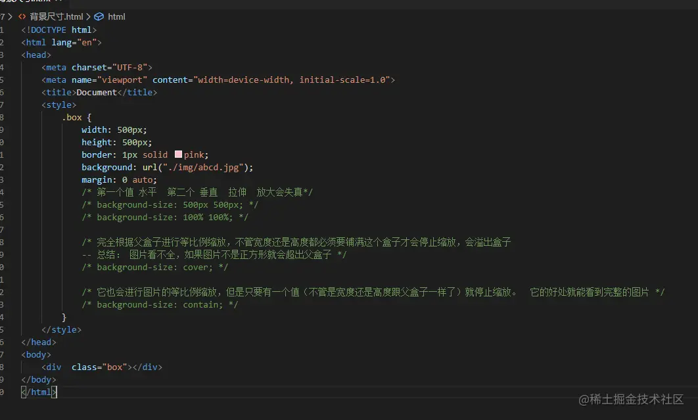Screen dimensions: 698x420
Task: Click the blue symbol cube icon before html breadcrumb
Action: [99, 16]
